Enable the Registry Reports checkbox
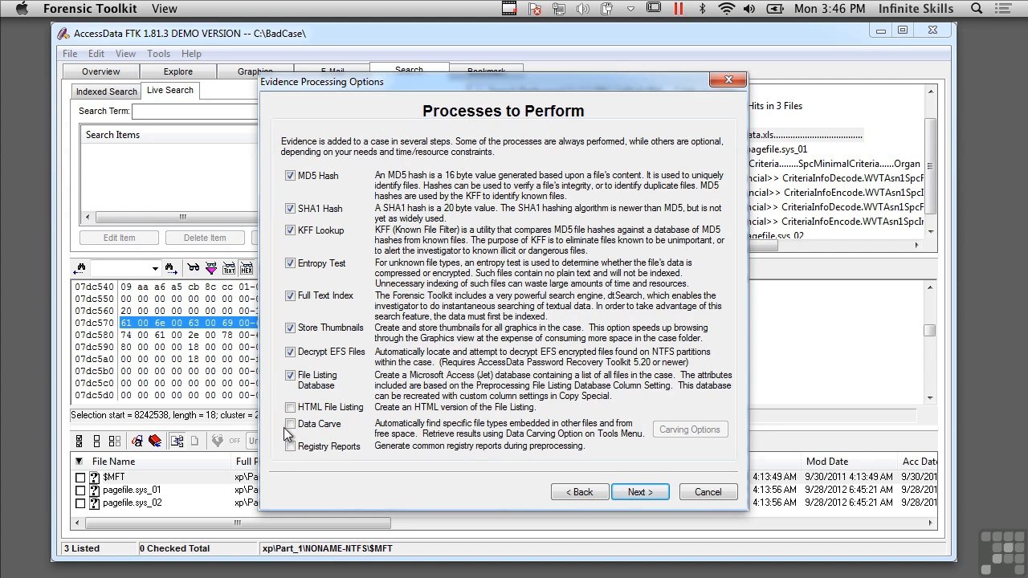 [x=290, y=446]
